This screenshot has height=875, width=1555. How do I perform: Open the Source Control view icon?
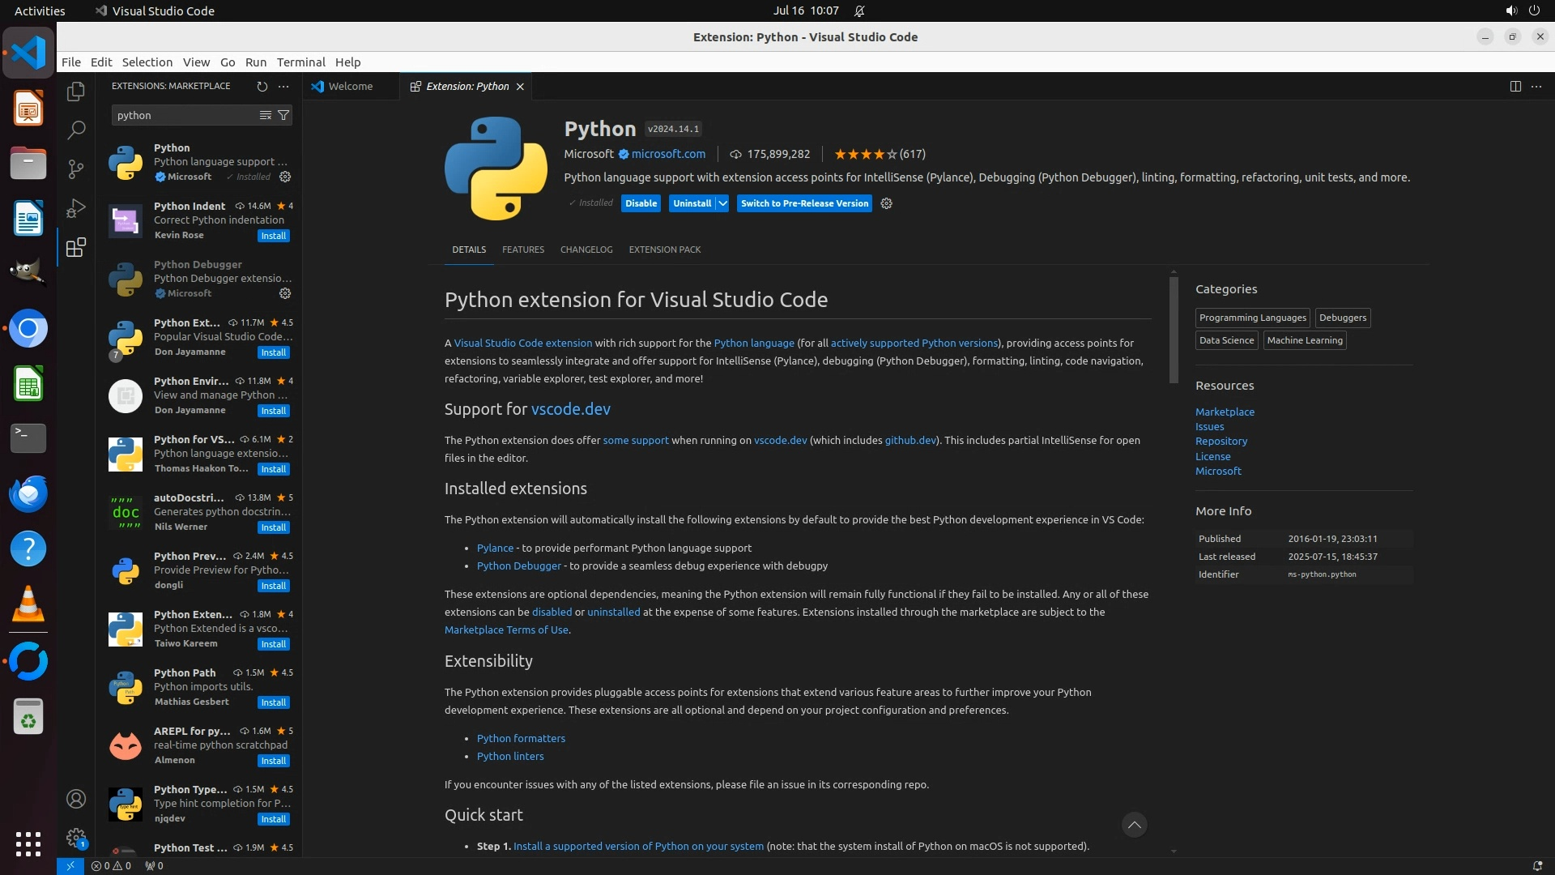pos(75,169)
